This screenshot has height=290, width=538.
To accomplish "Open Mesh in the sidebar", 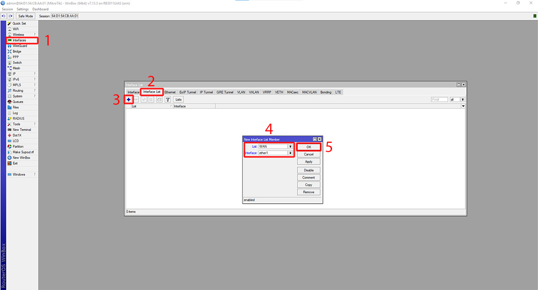I will click(22, 68).
